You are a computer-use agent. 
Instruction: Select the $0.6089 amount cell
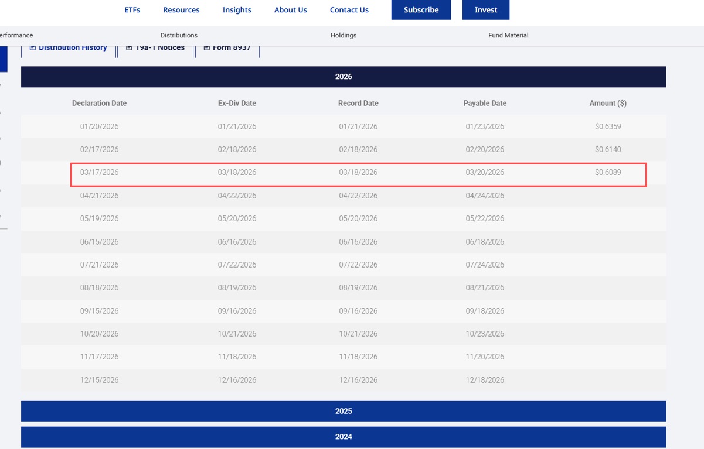tap(608, 173)
